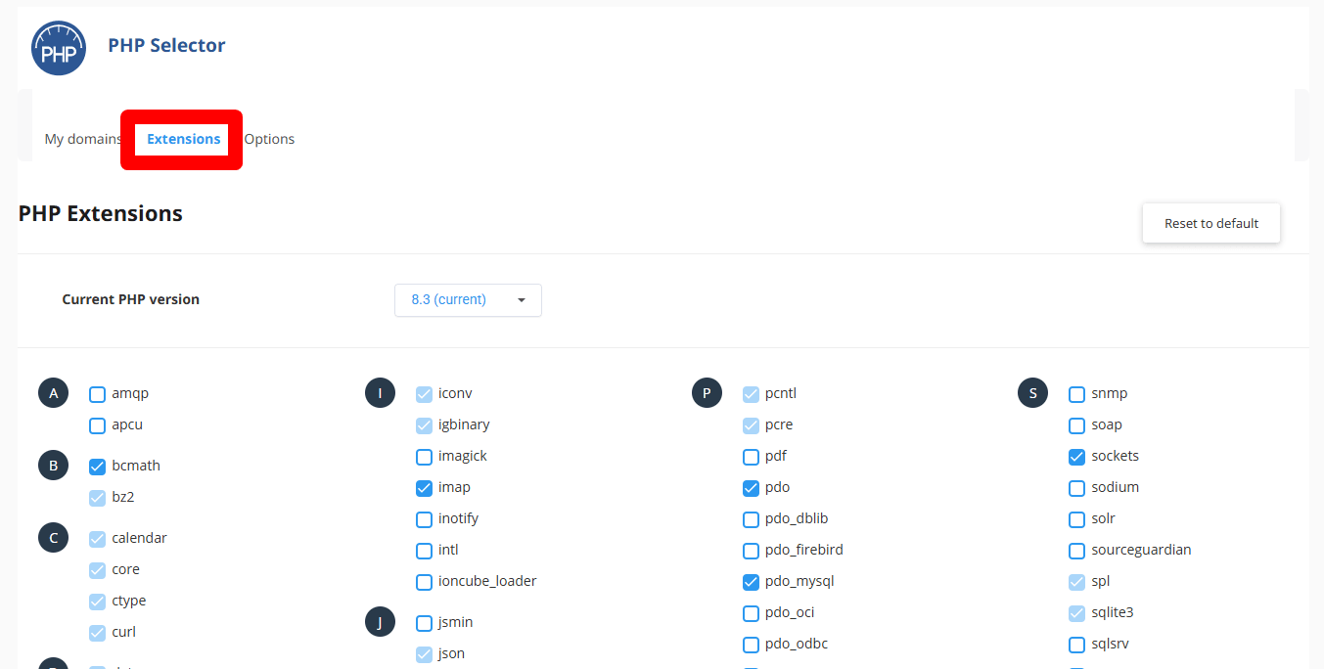Enable the solr extension
The height and width of the screenshot is (669, 1324).
[x=1076, y=520]
